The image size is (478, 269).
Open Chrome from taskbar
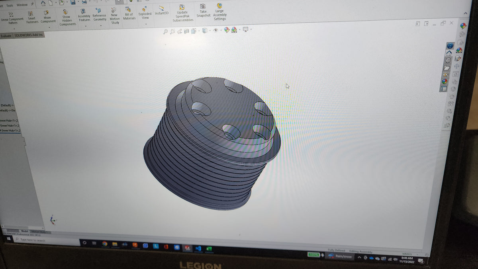coord(105,244)
